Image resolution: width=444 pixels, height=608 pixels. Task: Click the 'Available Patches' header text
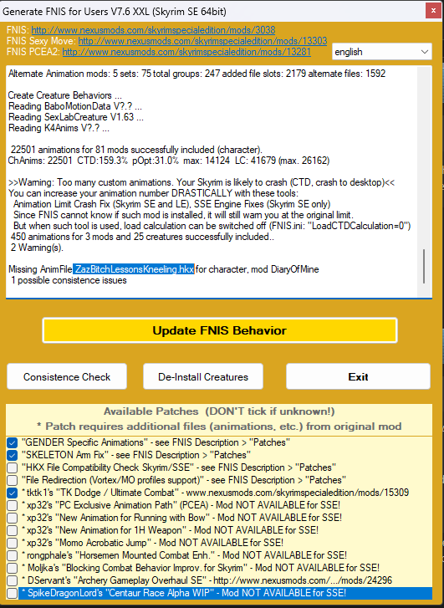pos(219,411)
